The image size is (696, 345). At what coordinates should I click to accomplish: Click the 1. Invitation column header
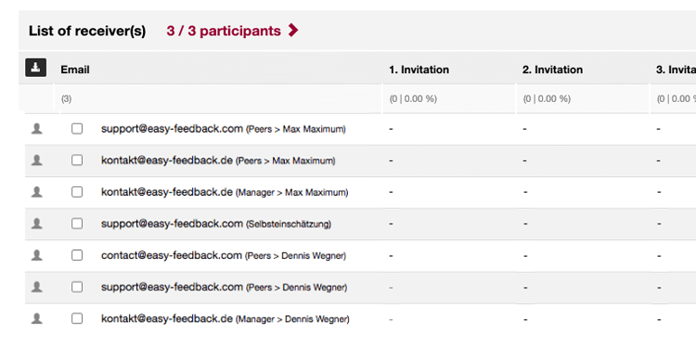(x=419, y=70)
